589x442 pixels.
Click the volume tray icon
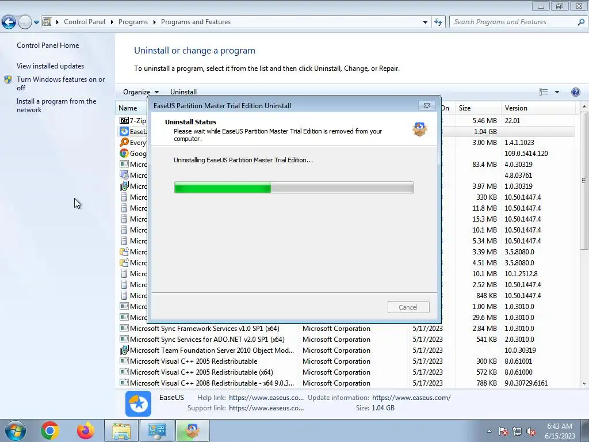coord(531,431)
